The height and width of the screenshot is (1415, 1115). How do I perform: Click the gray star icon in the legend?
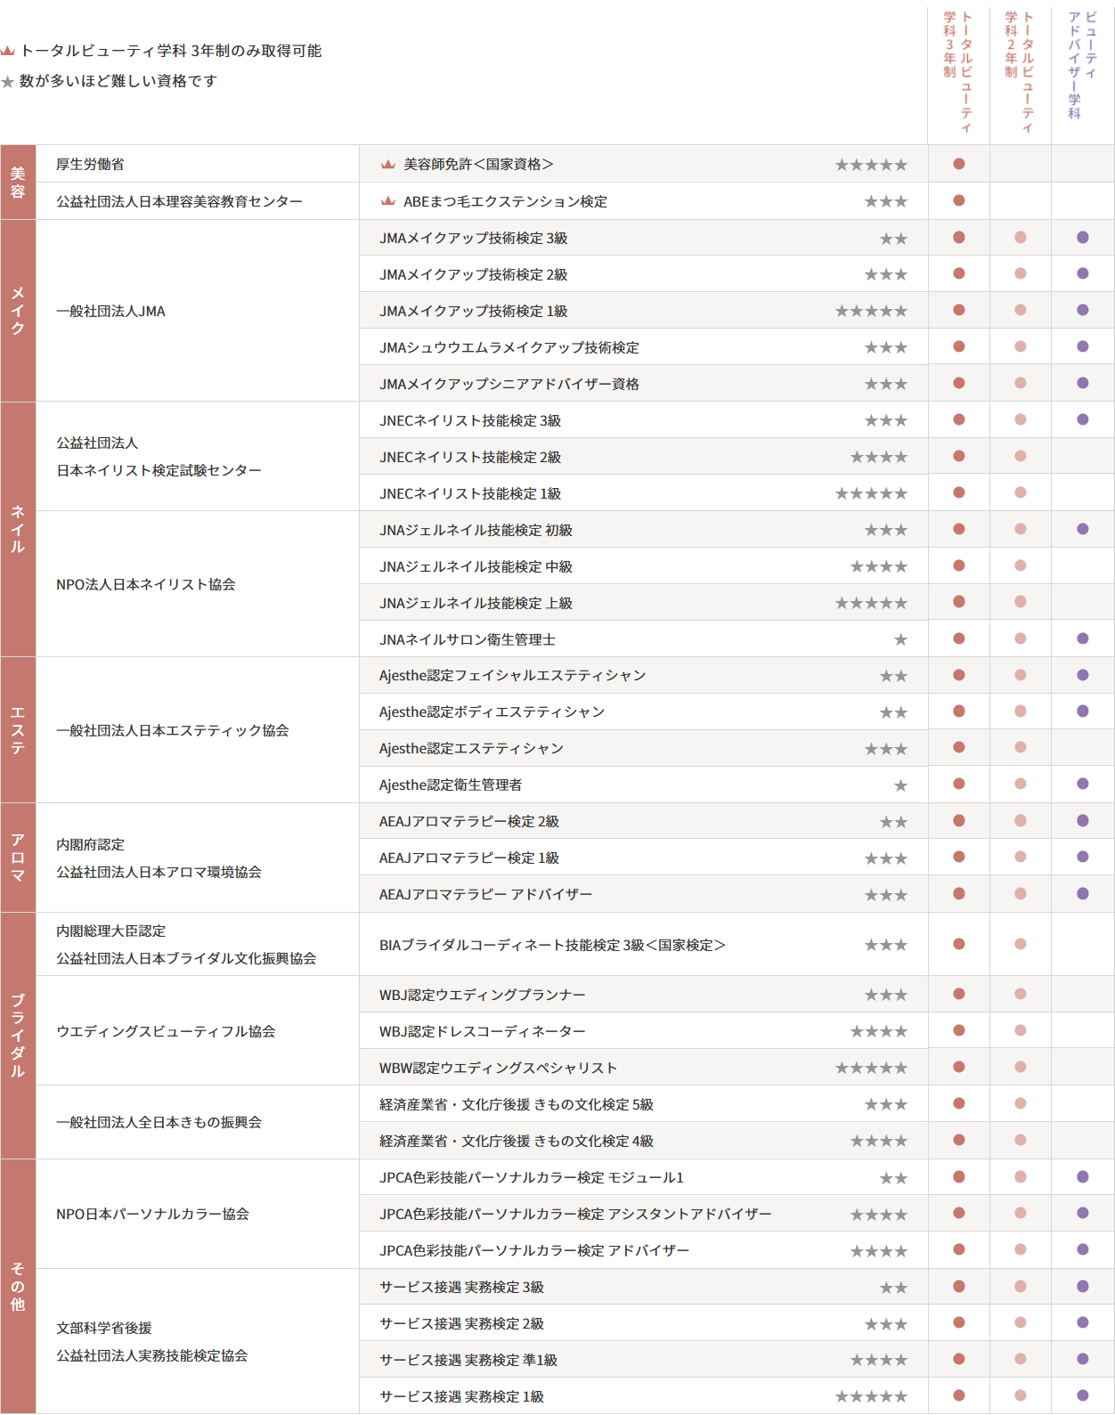coord(8,82)
